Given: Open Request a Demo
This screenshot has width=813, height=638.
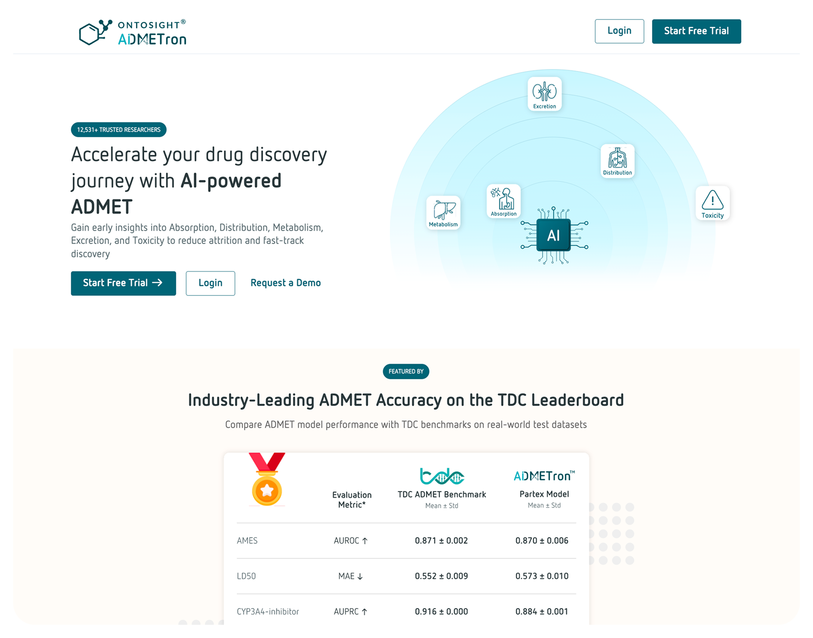Looking at the screenshot, I should (286, 283).
